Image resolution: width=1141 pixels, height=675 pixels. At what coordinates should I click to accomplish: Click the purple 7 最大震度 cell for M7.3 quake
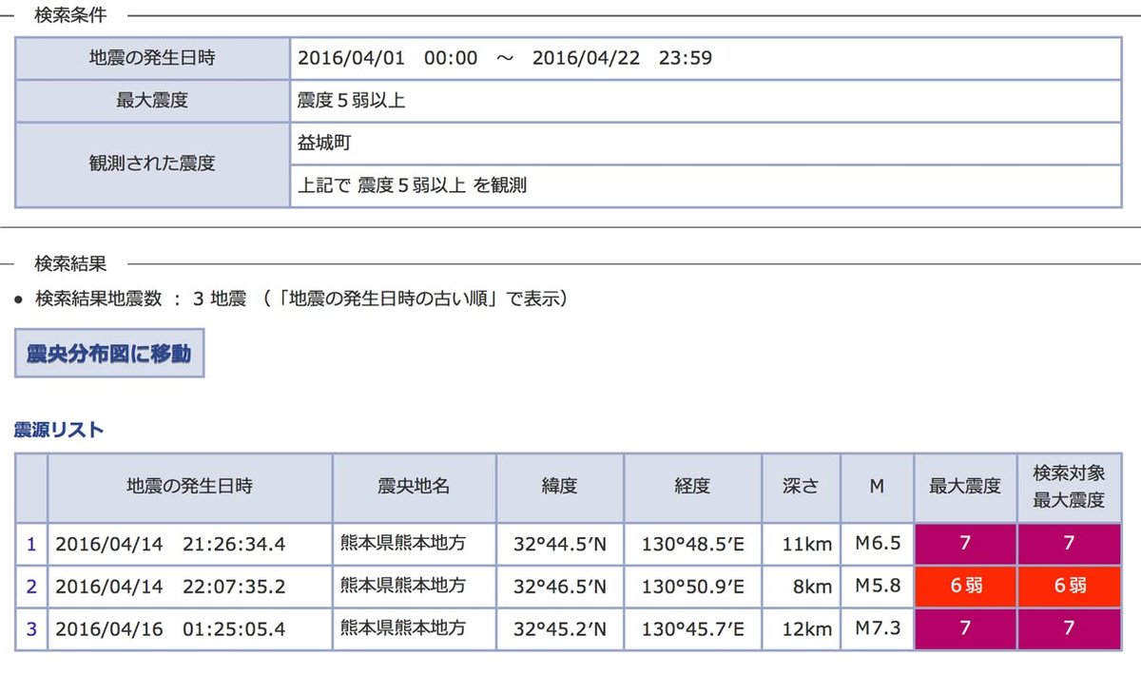(965, 628)
